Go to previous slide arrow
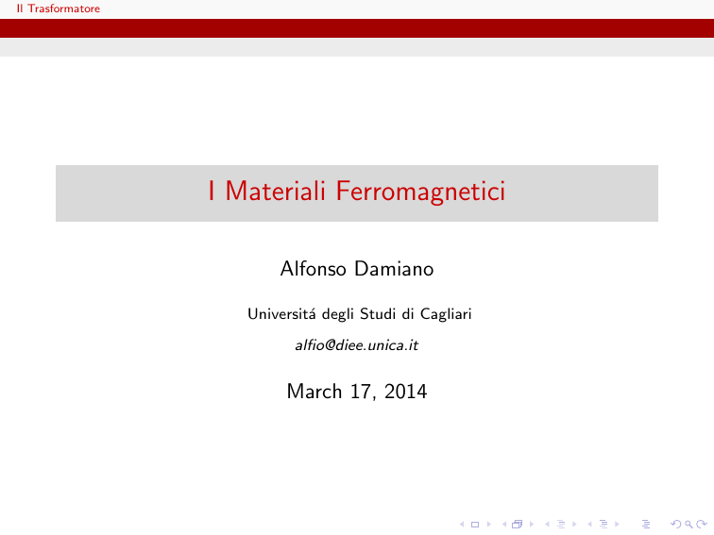The width and height of the screenshot is (714, 535). pyautogui.click(x=462, y=524)
